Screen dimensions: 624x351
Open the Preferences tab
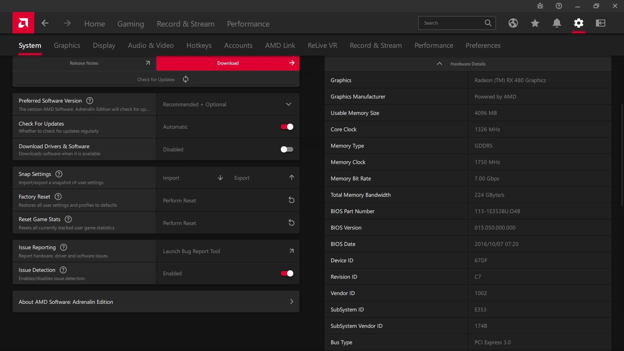pos(483,46)
